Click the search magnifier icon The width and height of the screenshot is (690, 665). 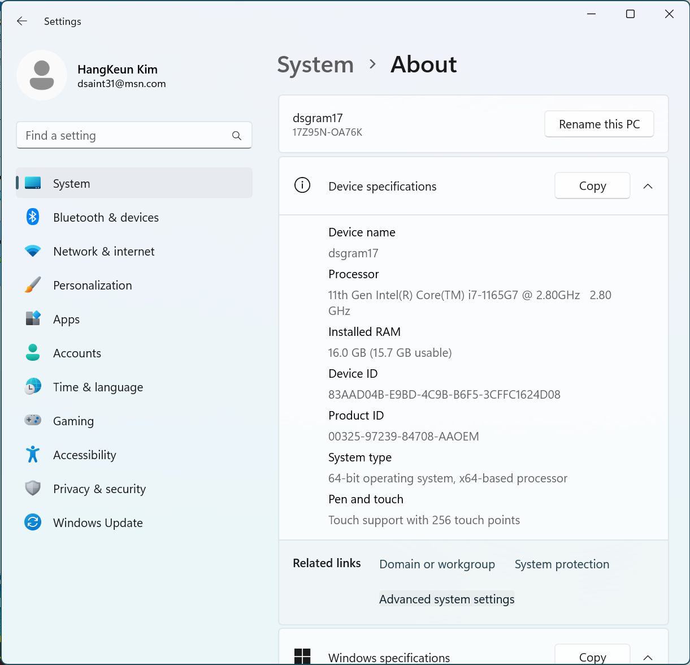[237, 136]
